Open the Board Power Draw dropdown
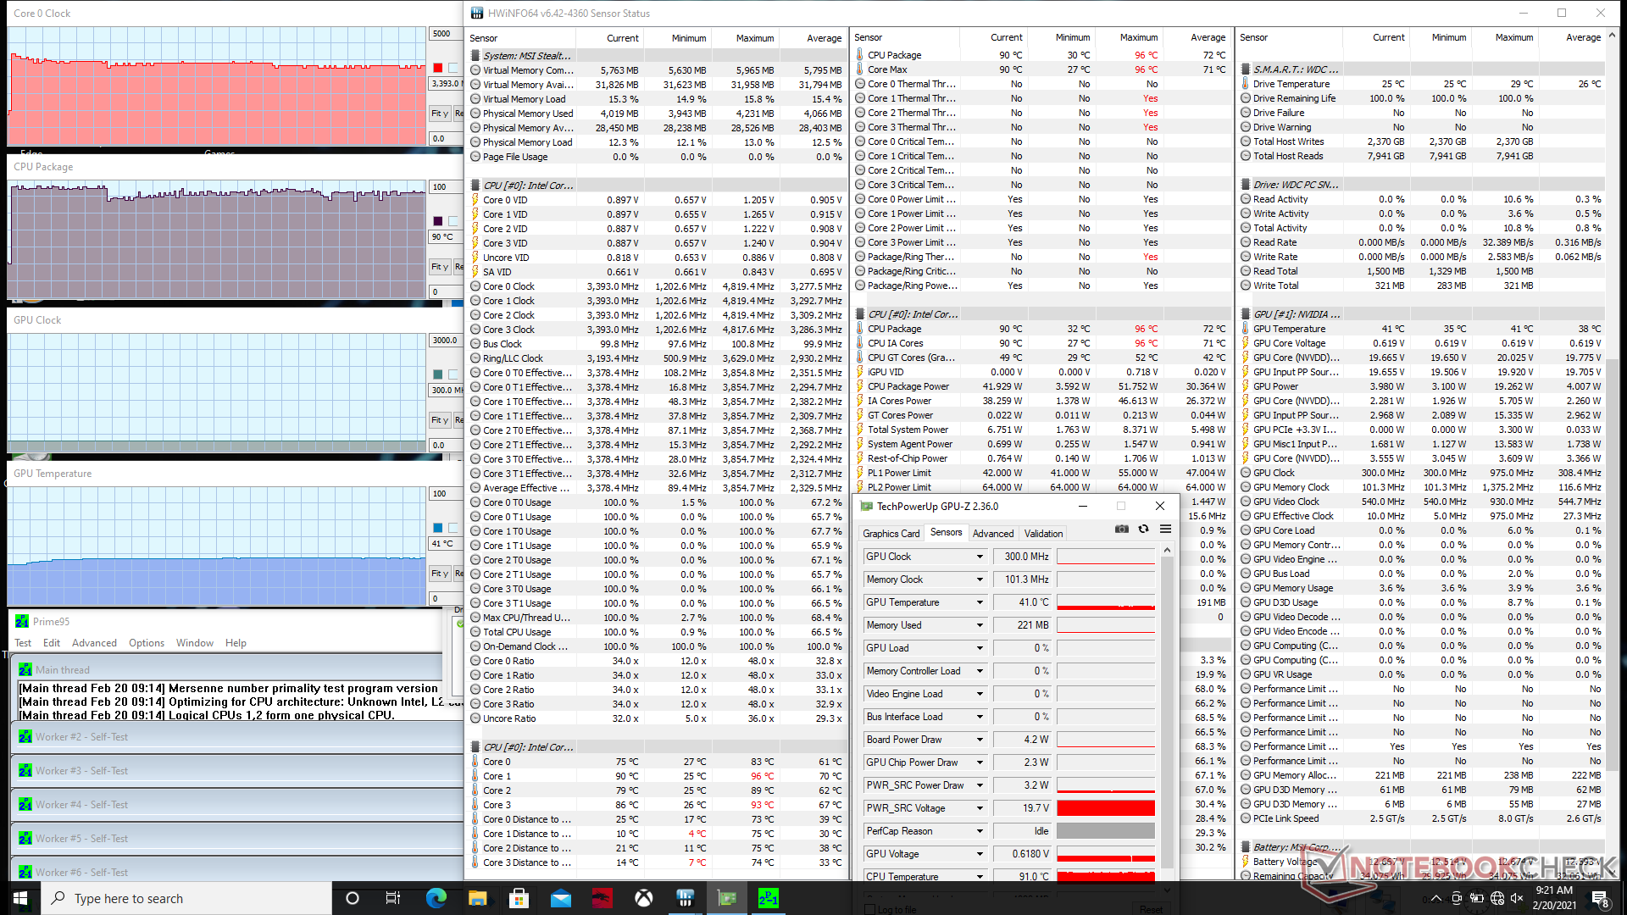 tap(980, 740)
